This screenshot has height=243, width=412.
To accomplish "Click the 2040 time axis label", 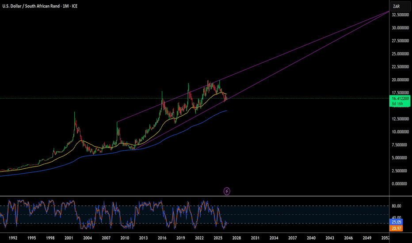I will pyautogui.click(x=311, y=238).
